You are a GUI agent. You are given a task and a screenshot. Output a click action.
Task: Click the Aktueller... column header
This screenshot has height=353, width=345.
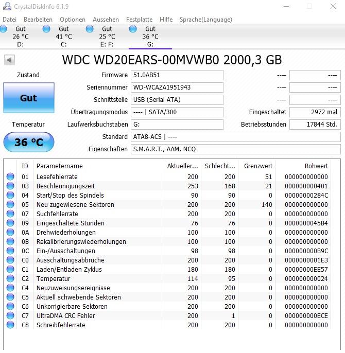182,166
